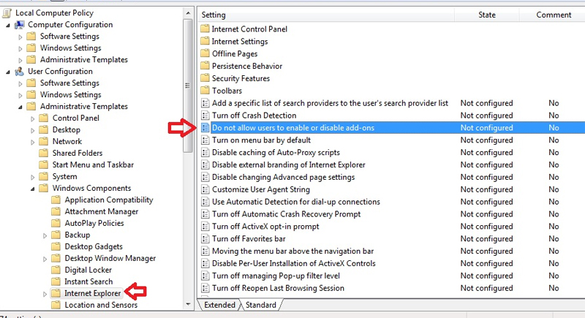The image size is (585, 318).
Task: Click the folder icon next to Digital Locker
Action: coord(56,270)
